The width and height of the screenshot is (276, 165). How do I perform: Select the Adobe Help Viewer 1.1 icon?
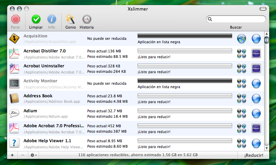14,143
